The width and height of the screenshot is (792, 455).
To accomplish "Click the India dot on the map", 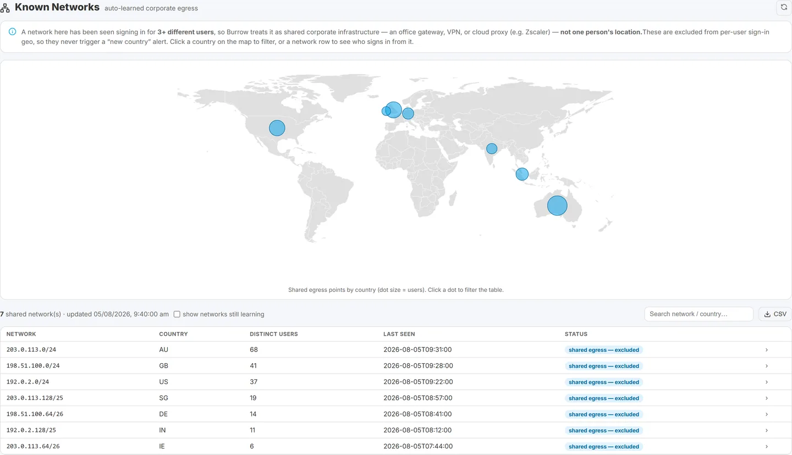I will 492,148.
